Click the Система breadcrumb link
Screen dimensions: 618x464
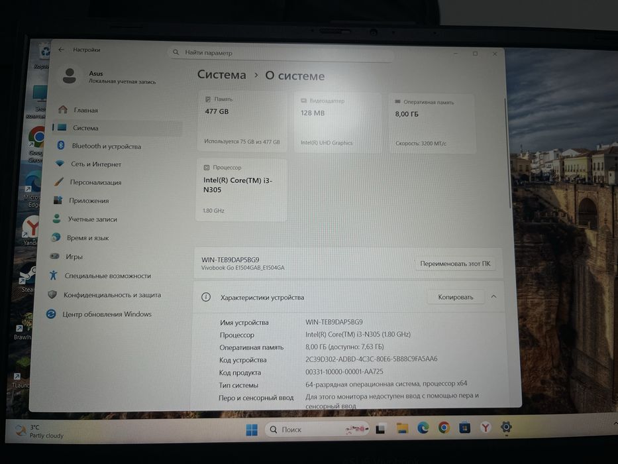pos(221,74)
